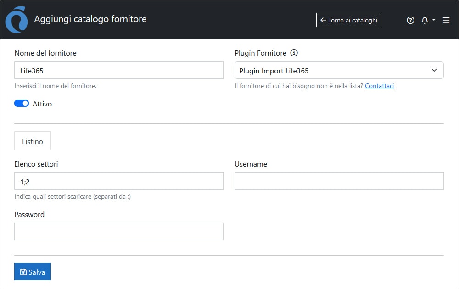459x289 pixels.
Task: Open the help question mark icon
Action: click(410, 20)
